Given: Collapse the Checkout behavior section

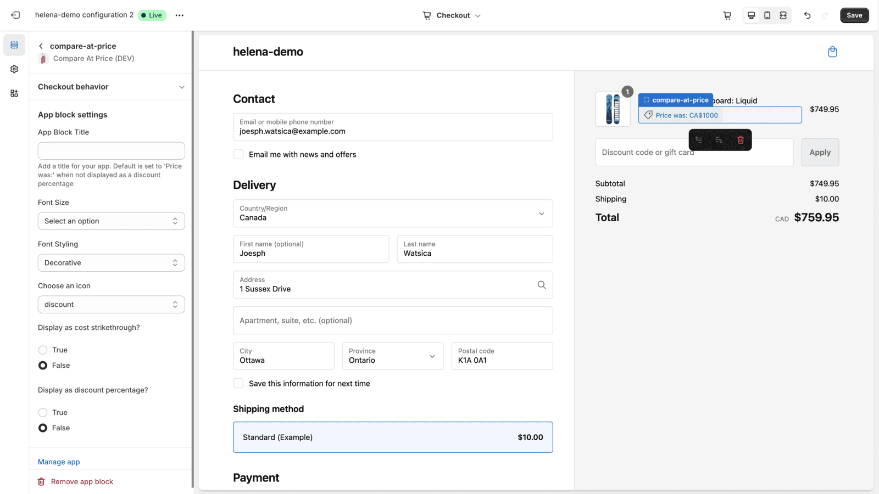Looking at the screenshot, I should click(181, 87).
